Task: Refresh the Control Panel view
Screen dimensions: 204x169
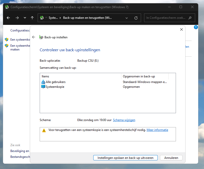Action: [x=136, y=18]
